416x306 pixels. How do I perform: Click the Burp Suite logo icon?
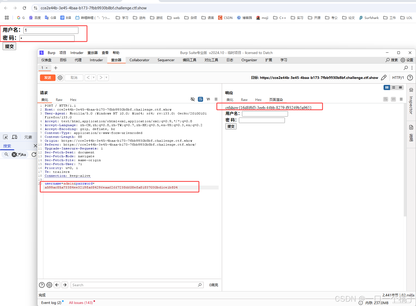42,53
